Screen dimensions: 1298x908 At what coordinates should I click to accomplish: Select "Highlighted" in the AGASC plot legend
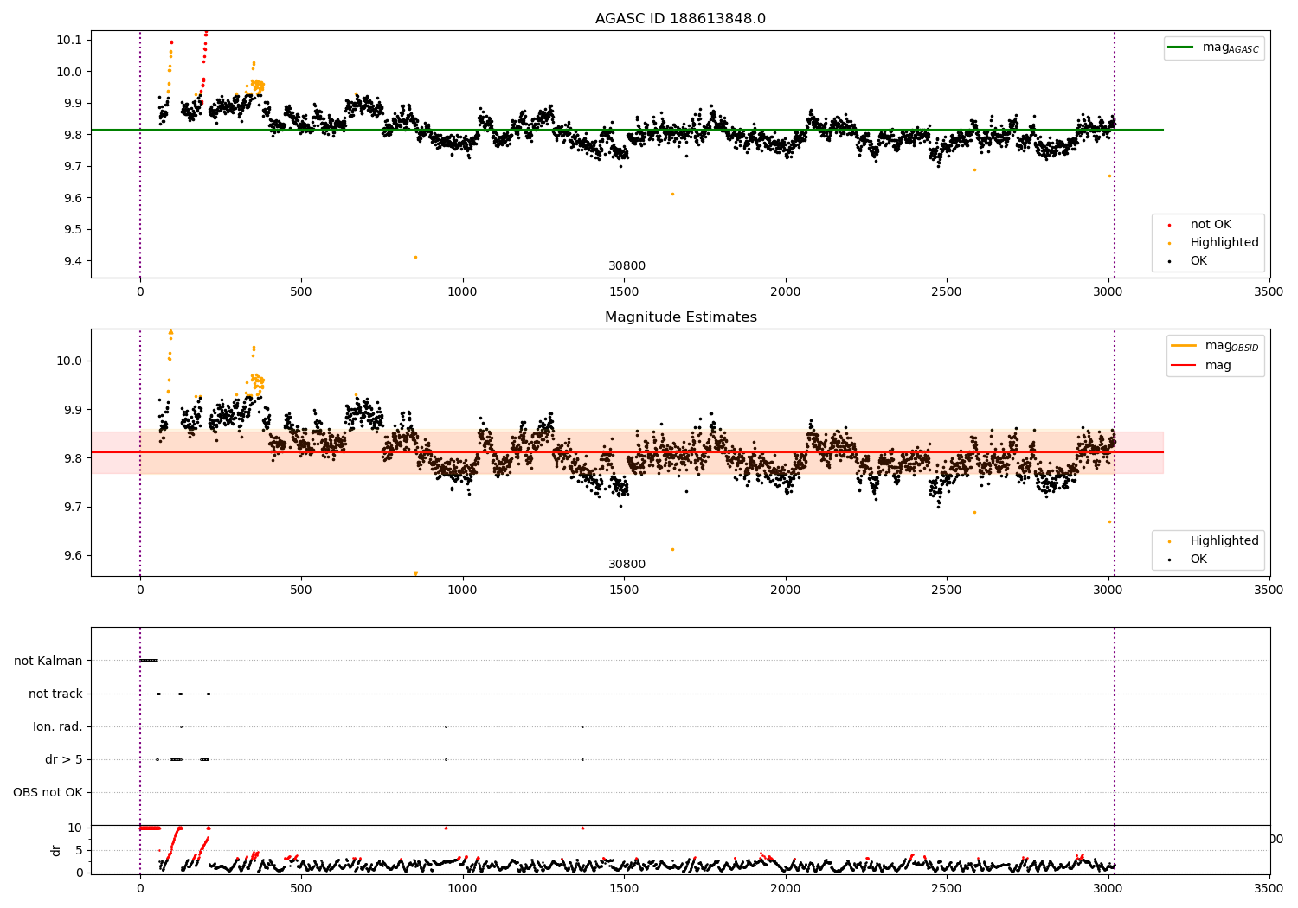point(1224,243)
